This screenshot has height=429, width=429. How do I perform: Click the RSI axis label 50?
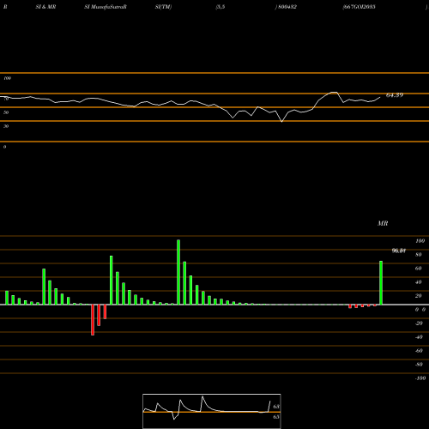(6, 112)
